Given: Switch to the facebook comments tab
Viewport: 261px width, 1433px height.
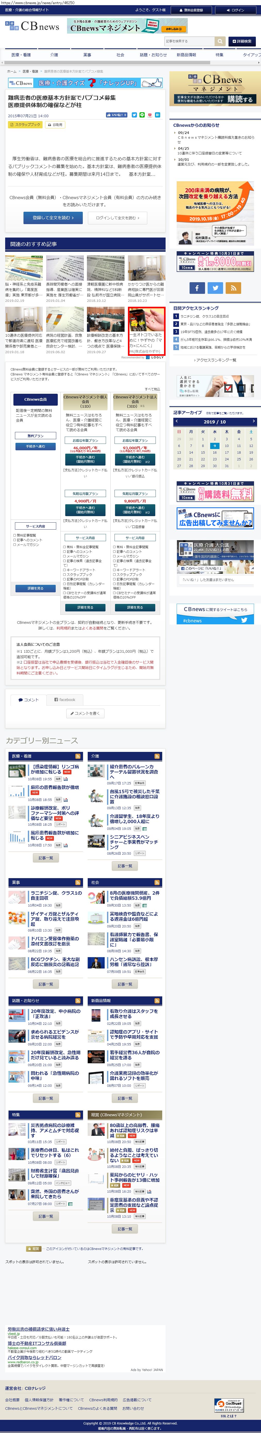Looking at the screenshot, I should click(x=64, y=700).
